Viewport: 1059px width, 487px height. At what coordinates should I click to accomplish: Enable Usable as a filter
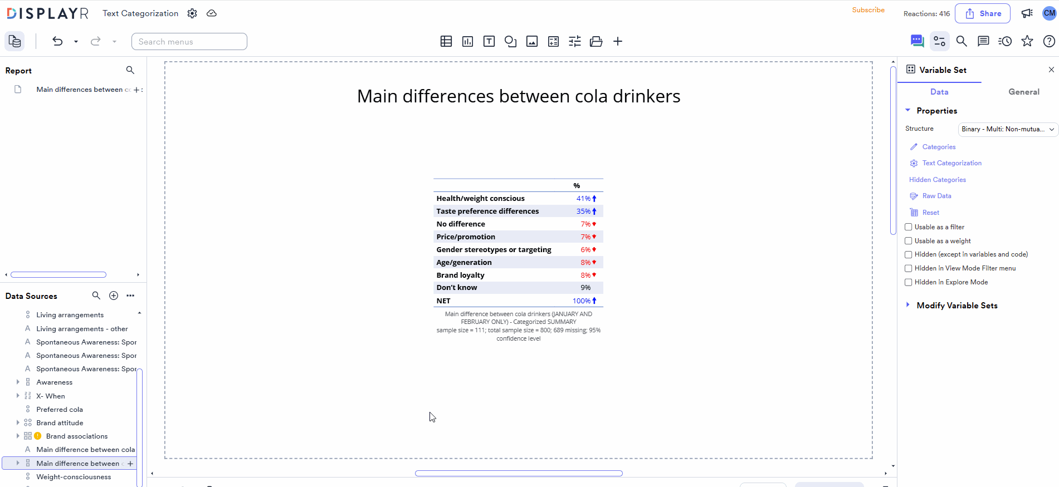[x=909, y=227]
